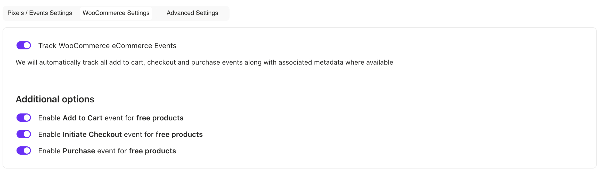Click the bold 'Initiate Checkout' text
603x177 pixels.
click(92, 135)
